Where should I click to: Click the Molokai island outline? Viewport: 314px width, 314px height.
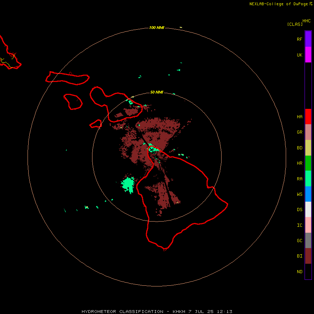pos(67,78)
